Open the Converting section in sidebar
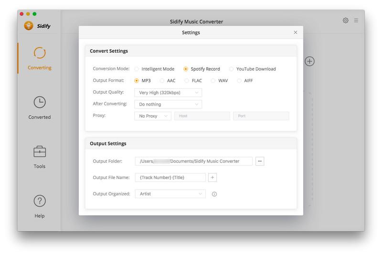382x256 pixels. coord(40,58)
